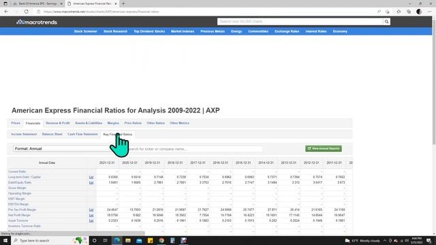Click the macrotrends logo
This screenshot has width=436, height=245.
37,22
